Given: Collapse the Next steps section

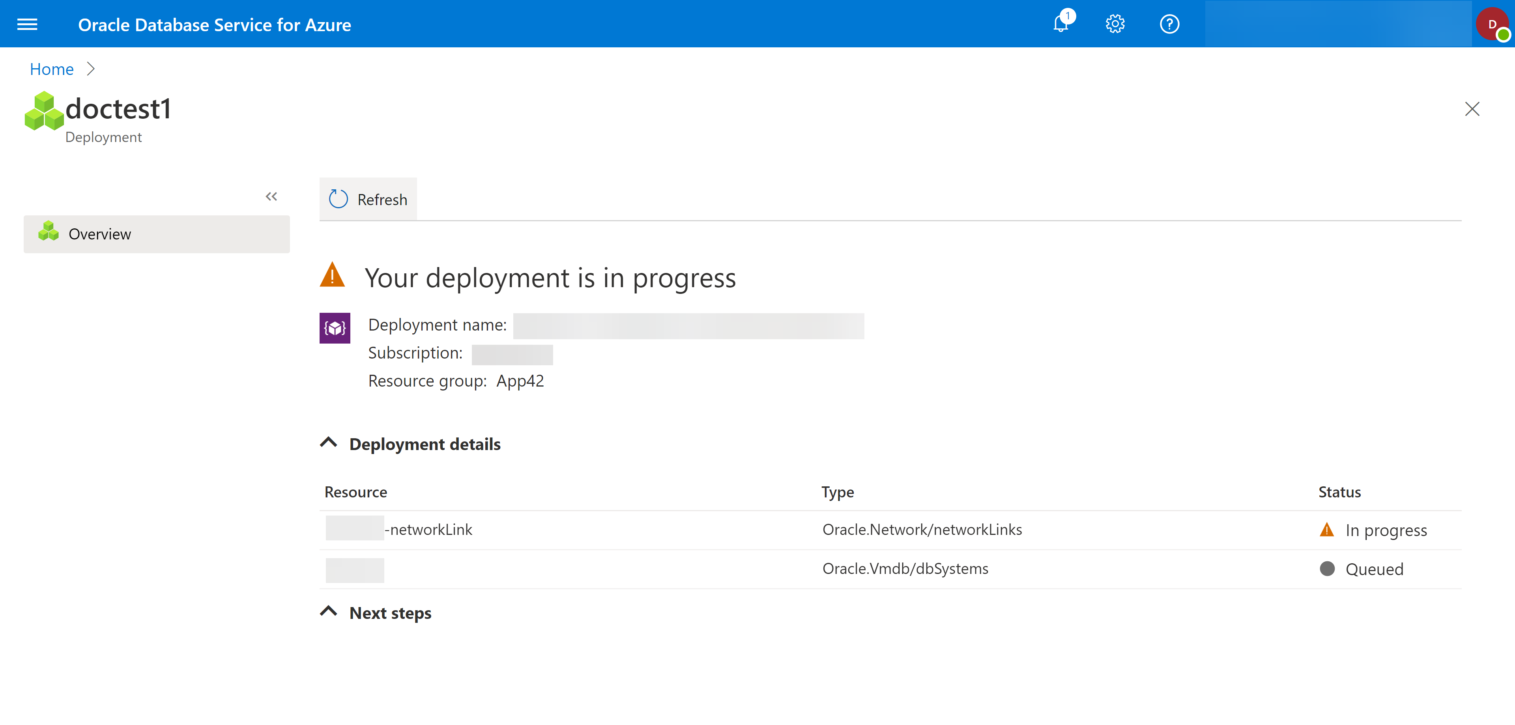Looking at the screenshot, I should click(329, 611).
